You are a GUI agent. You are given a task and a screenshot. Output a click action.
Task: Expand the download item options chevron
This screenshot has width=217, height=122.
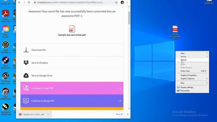click(x=48, y=115)
